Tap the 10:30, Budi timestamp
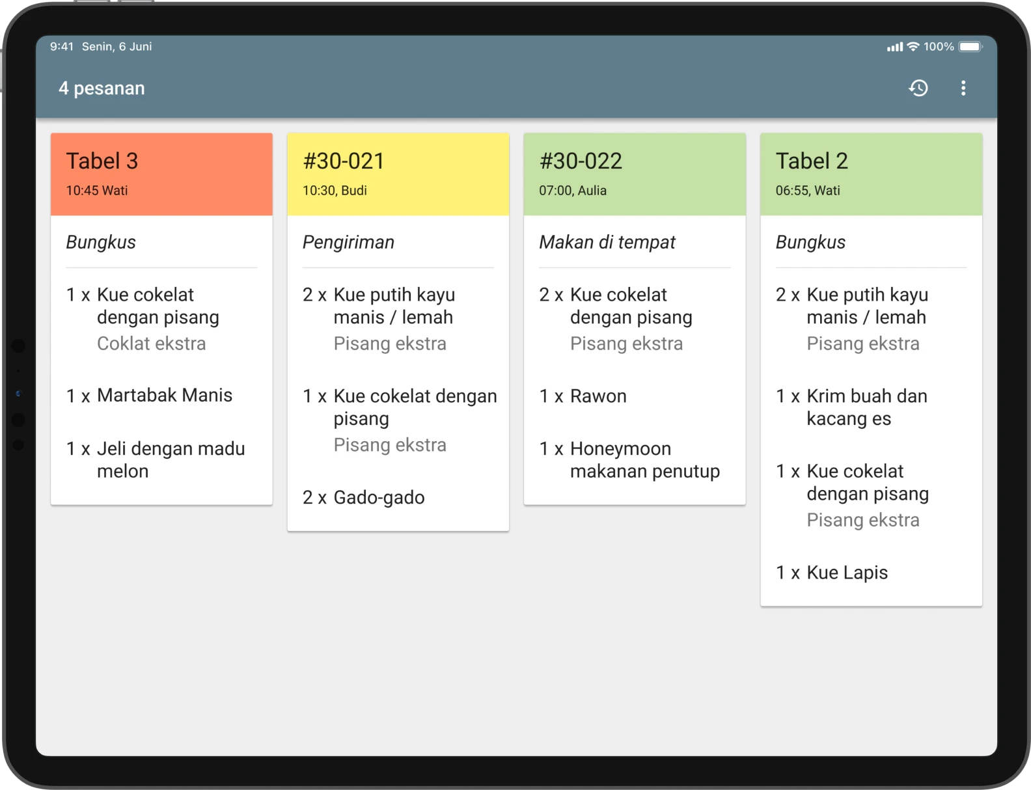The image size is (1031, 790). (x=335, y=191)
